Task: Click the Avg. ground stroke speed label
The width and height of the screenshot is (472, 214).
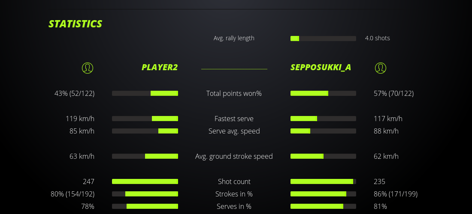Action: pos(234,156)
